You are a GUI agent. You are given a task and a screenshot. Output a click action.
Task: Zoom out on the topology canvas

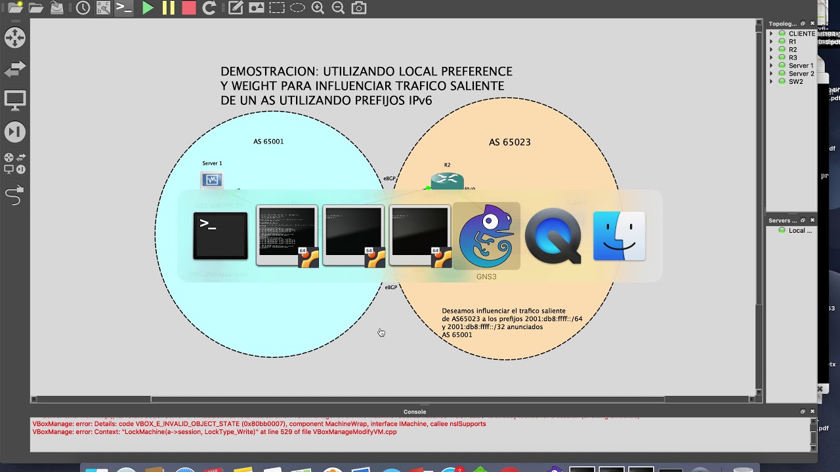(x=338, y=8)
